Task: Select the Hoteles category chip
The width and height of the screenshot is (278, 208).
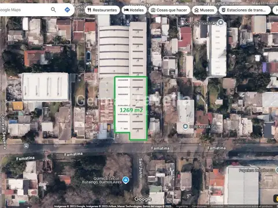Action: coord(134,10)
